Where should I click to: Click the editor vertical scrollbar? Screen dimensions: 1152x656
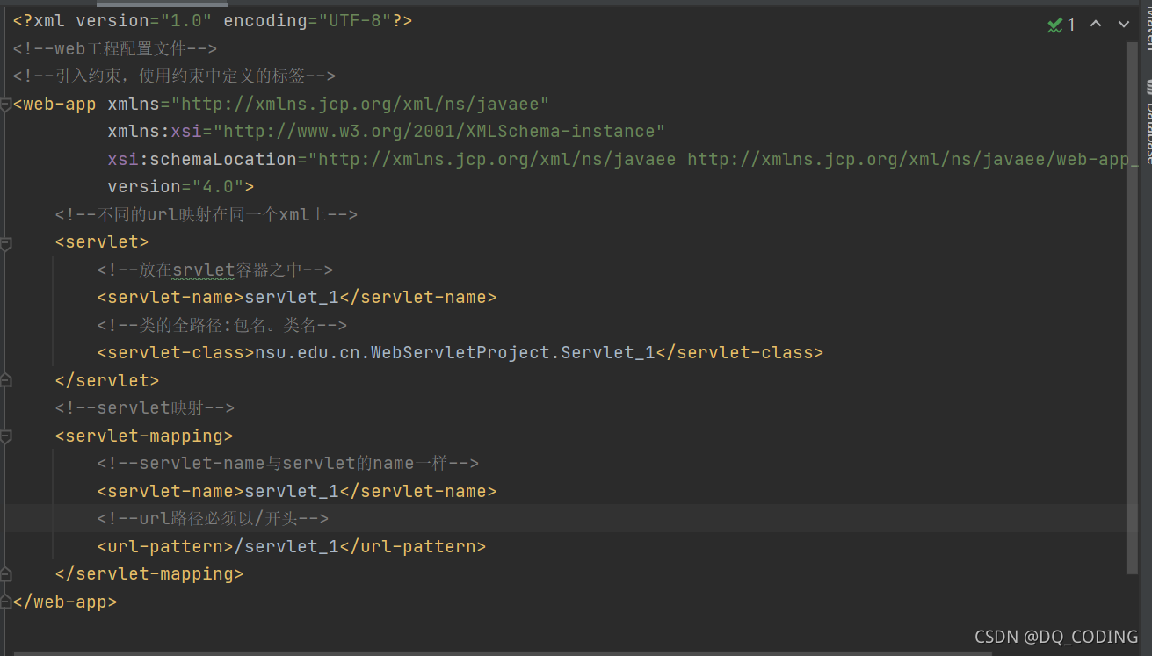(x=1133, y=307)
